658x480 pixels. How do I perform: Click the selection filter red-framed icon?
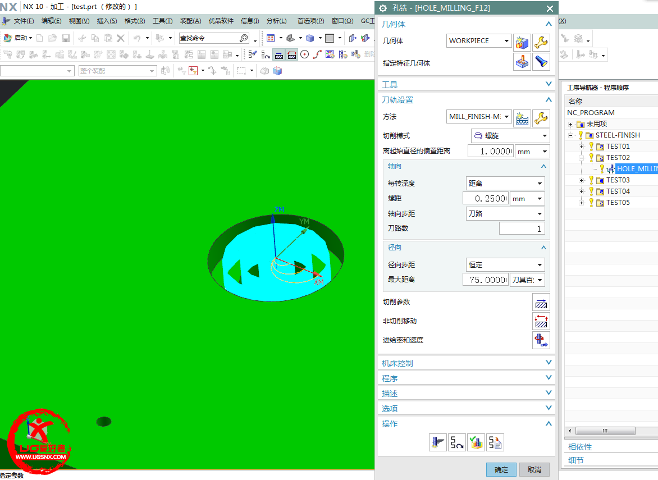click(x=193, y=71)
